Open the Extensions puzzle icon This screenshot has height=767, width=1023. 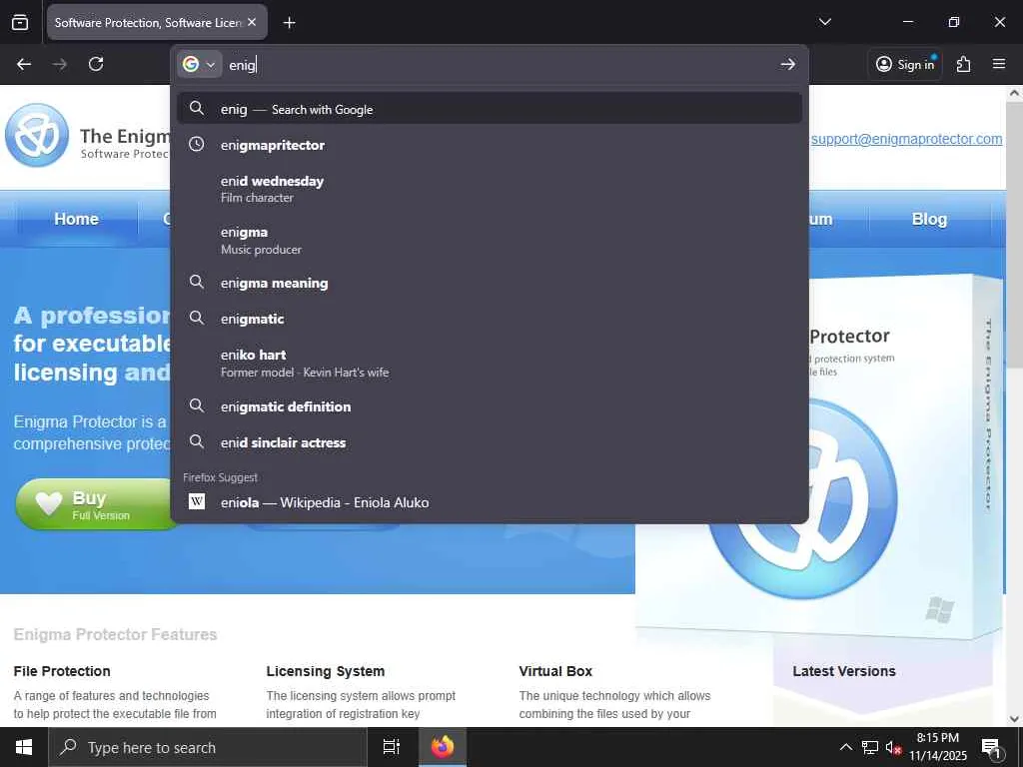point(963,64)
